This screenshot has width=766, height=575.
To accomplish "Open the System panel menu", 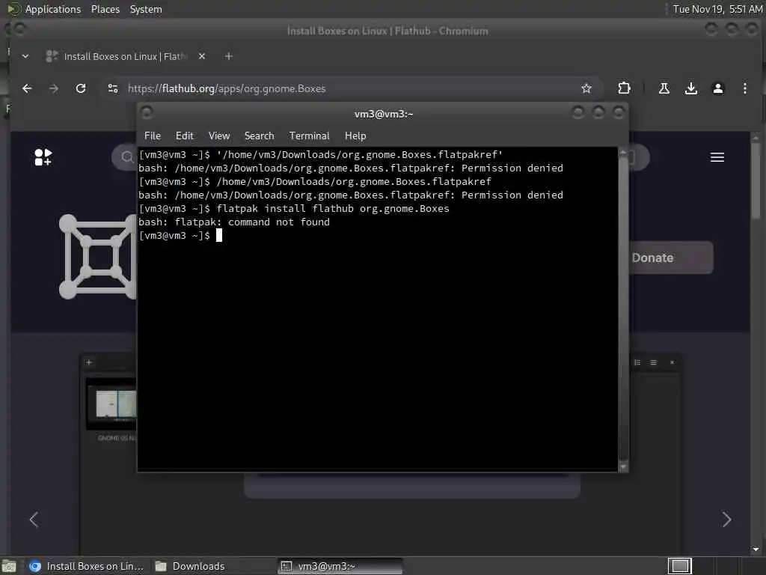I will 146,9.
